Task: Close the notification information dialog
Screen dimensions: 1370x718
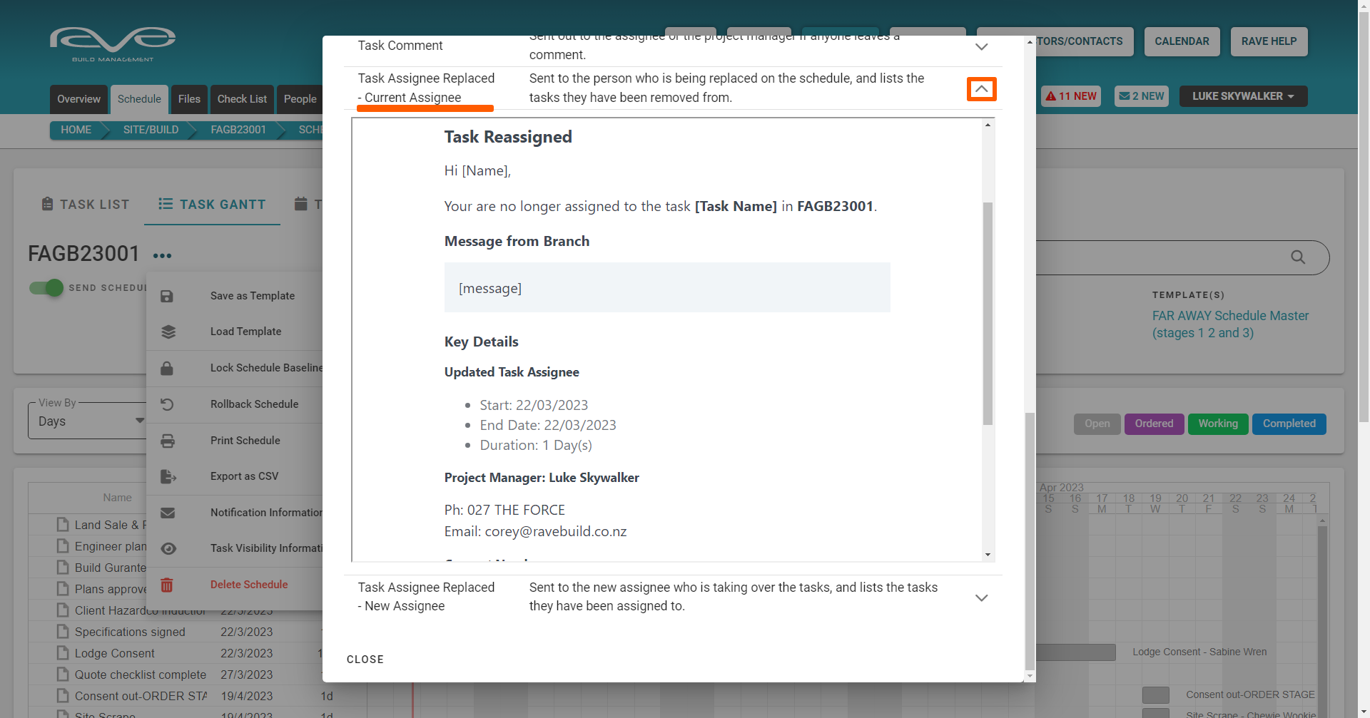Action: pyautogui.click(x=365, y=660)
